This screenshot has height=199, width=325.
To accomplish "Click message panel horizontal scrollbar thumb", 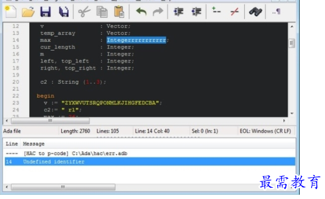I will click(63, 187).
